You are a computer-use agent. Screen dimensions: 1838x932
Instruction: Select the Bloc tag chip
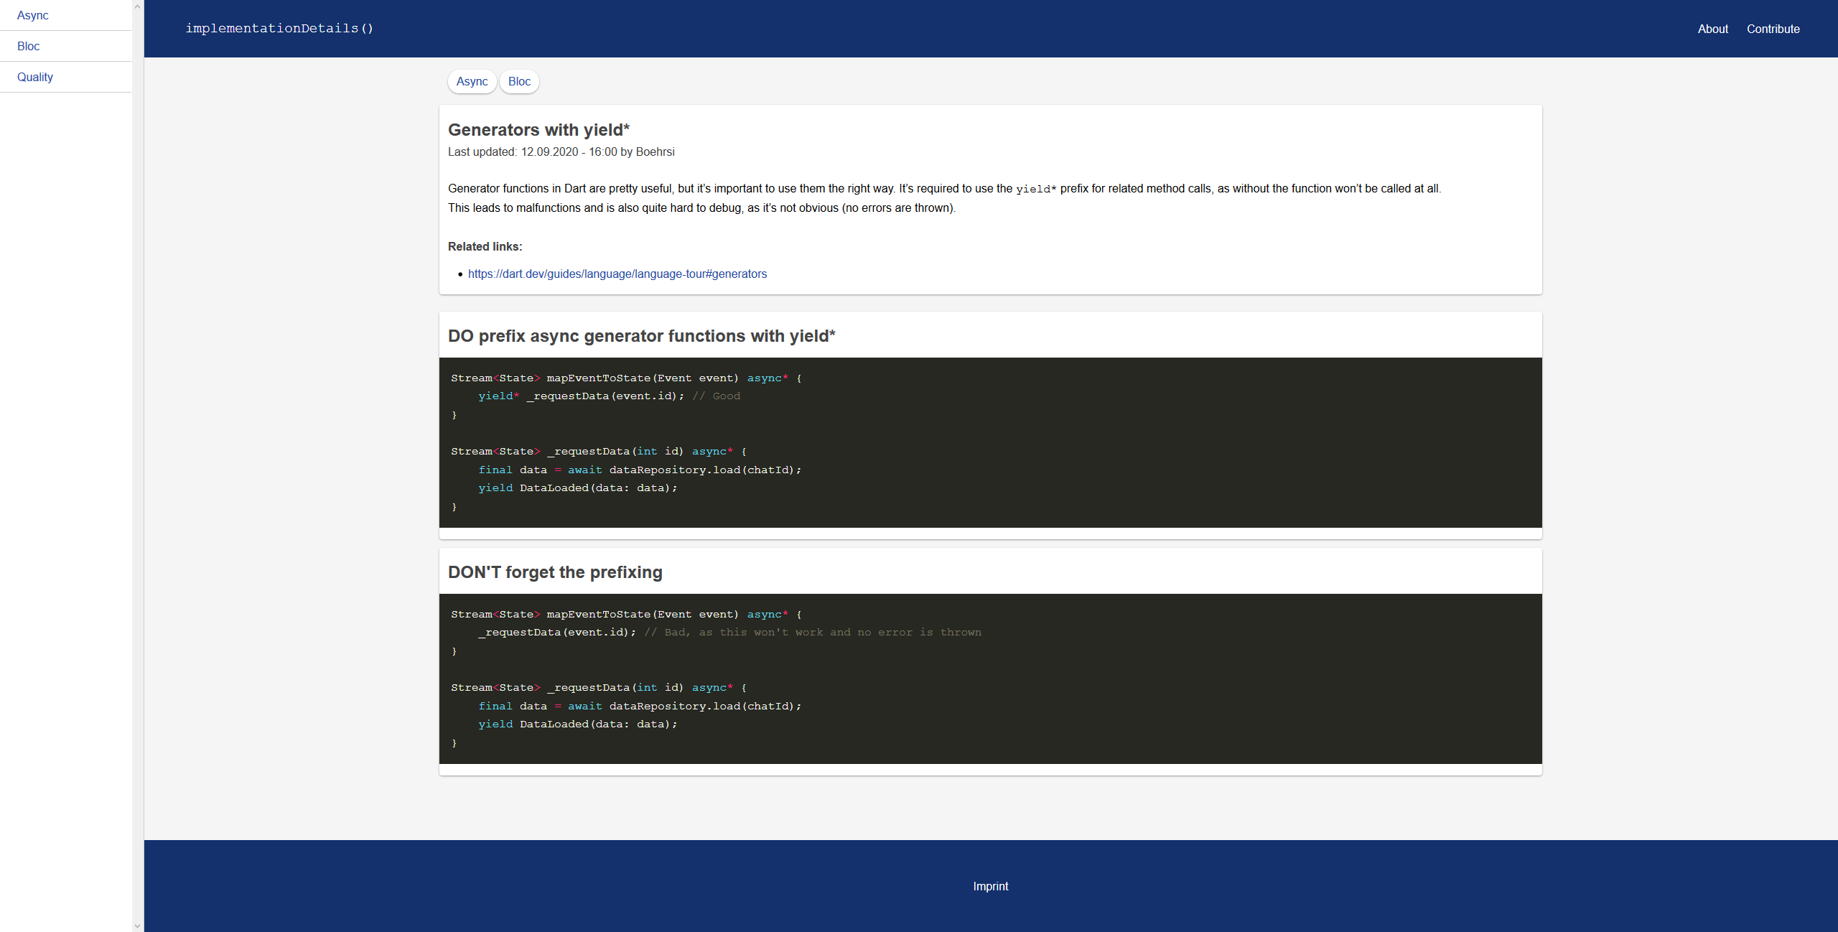pos(519,81)
